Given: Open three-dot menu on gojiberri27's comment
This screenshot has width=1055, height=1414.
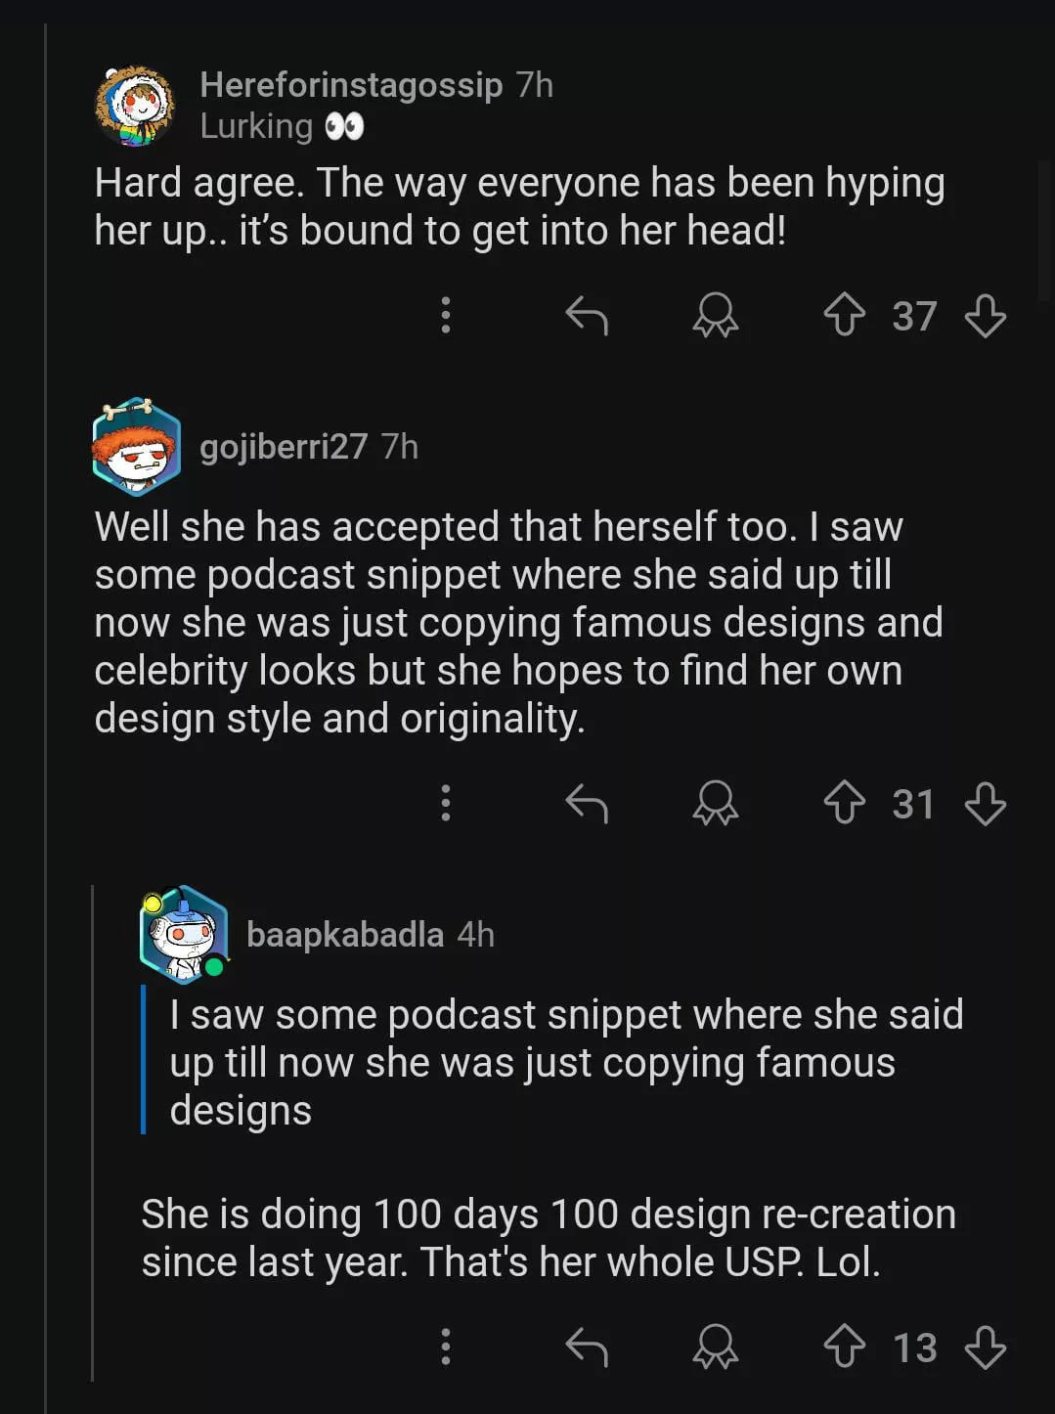Looking at the screenshot, I should (446, 804).
